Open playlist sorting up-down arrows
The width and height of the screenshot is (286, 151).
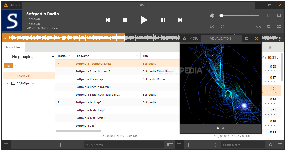point(216,145)
